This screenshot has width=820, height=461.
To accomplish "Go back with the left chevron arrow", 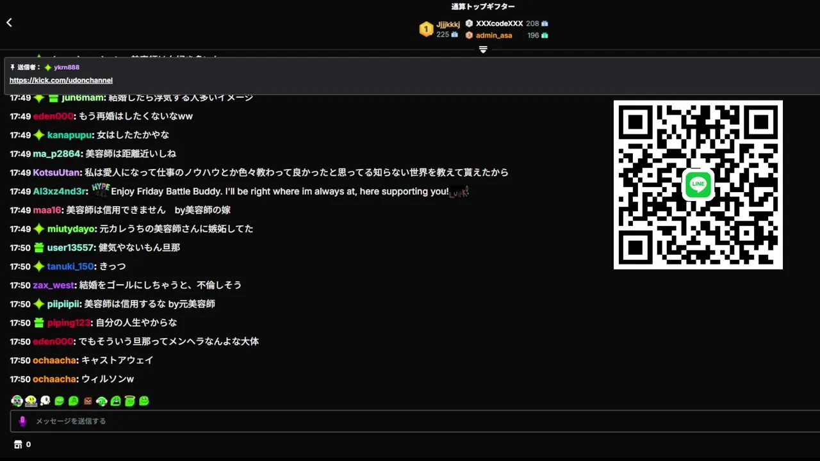I will [9, 22].
